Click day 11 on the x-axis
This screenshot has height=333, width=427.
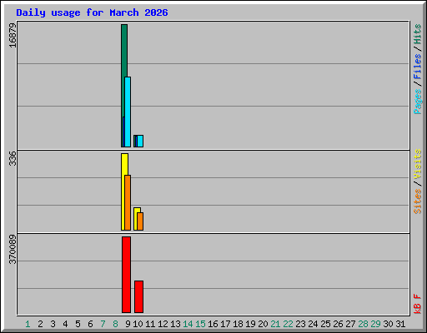point(150,324)
